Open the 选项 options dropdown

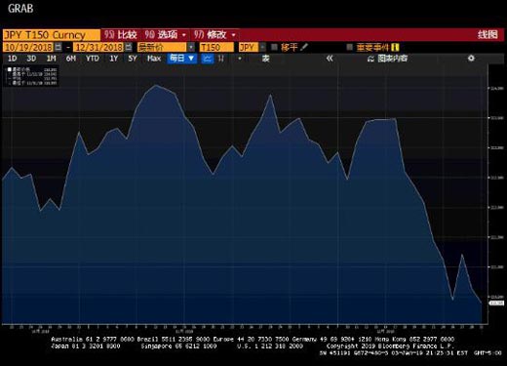(x=165, y=34)
